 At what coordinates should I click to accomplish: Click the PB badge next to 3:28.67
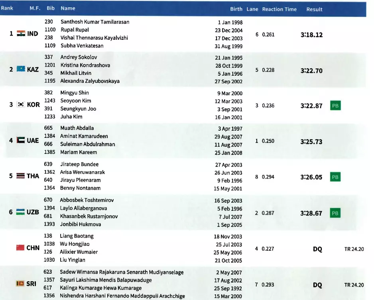335,213
